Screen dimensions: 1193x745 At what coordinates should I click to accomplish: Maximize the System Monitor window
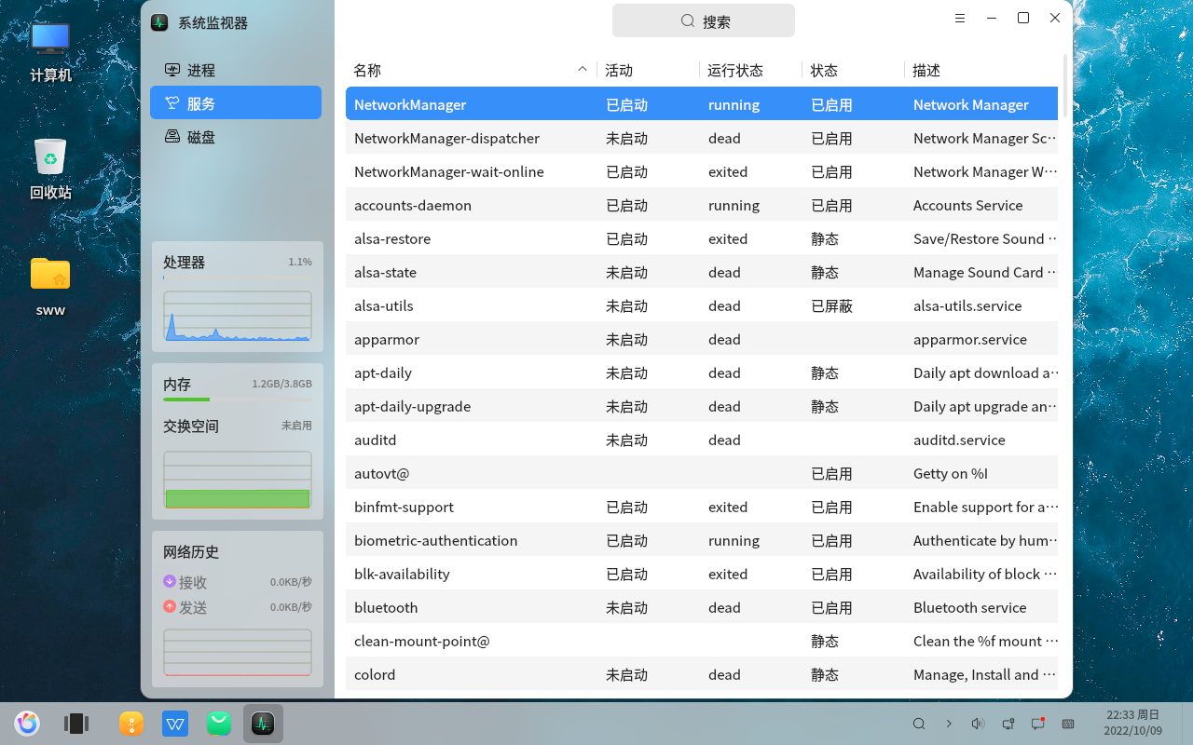pos(1023,18)
